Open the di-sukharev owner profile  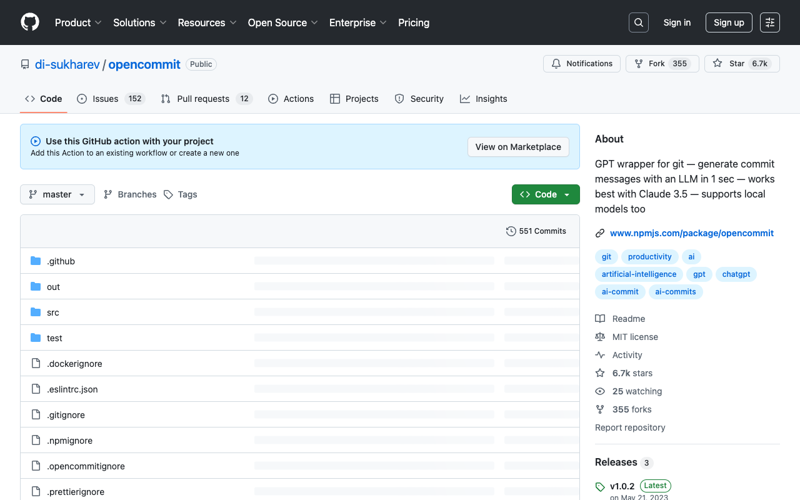[67, 64]
